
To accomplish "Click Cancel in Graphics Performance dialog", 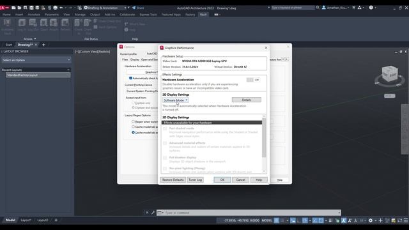I will [240, 180].
